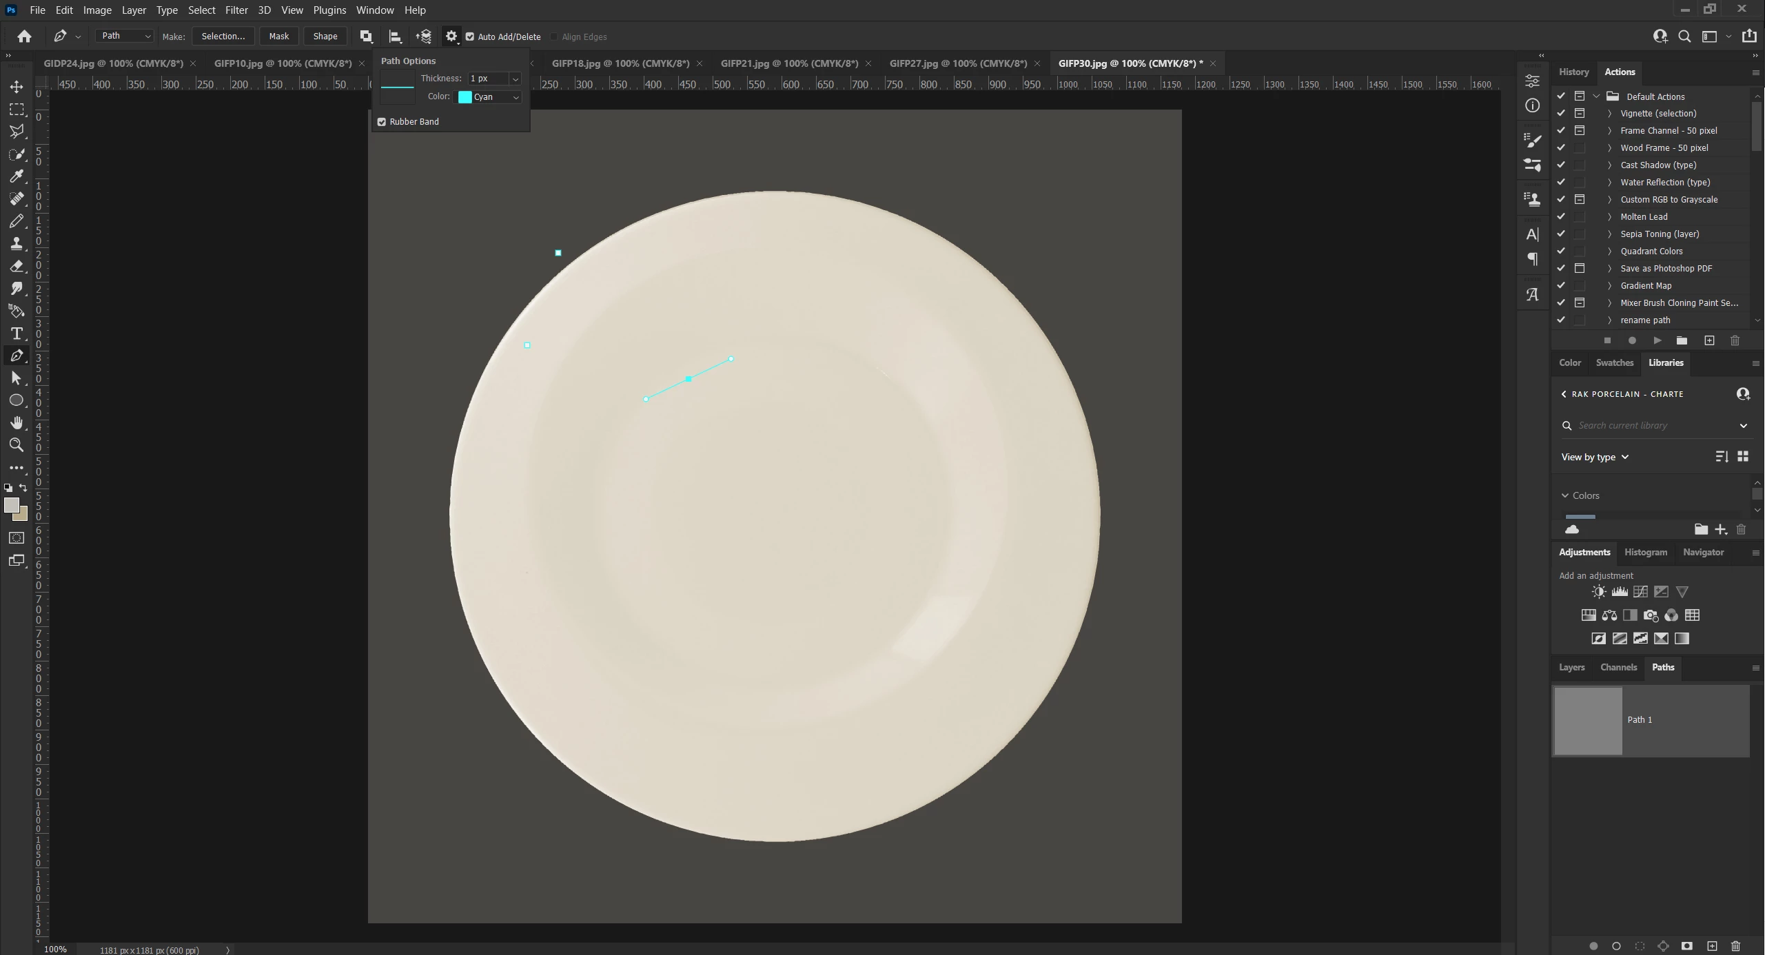Select the Zoom tool in toolbar
Screen dimensions: 1765x955
point(17,445)
